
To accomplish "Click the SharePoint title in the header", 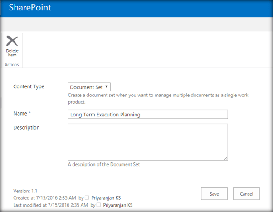I will 30,8.
